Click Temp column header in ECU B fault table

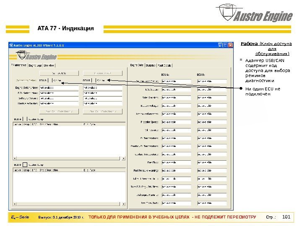tap(26, 170)
